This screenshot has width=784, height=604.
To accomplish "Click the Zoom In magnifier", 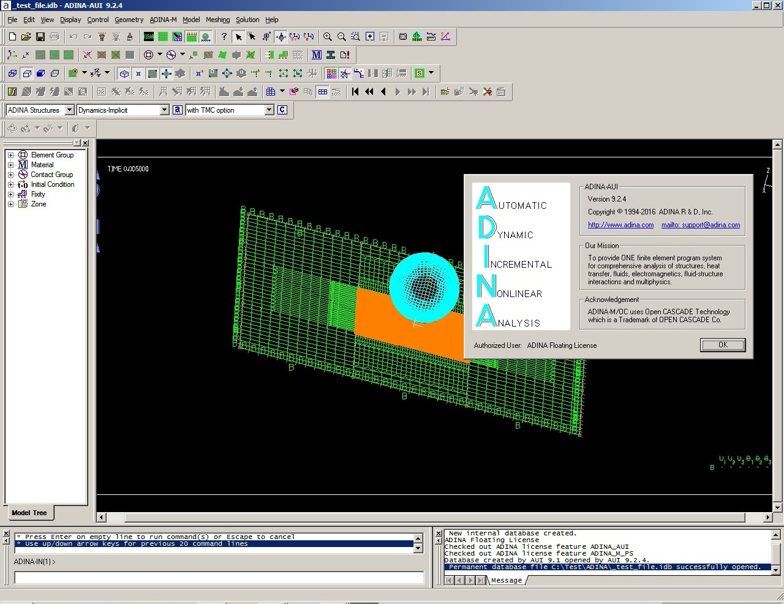I will (x=328, y=37).
